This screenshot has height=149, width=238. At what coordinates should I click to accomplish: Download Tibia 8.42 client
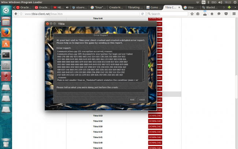tap(155, 132)
